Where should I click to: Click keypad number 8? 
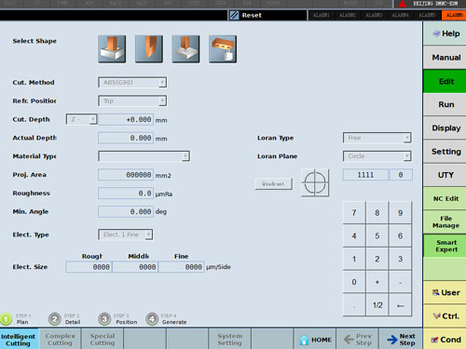377,213
